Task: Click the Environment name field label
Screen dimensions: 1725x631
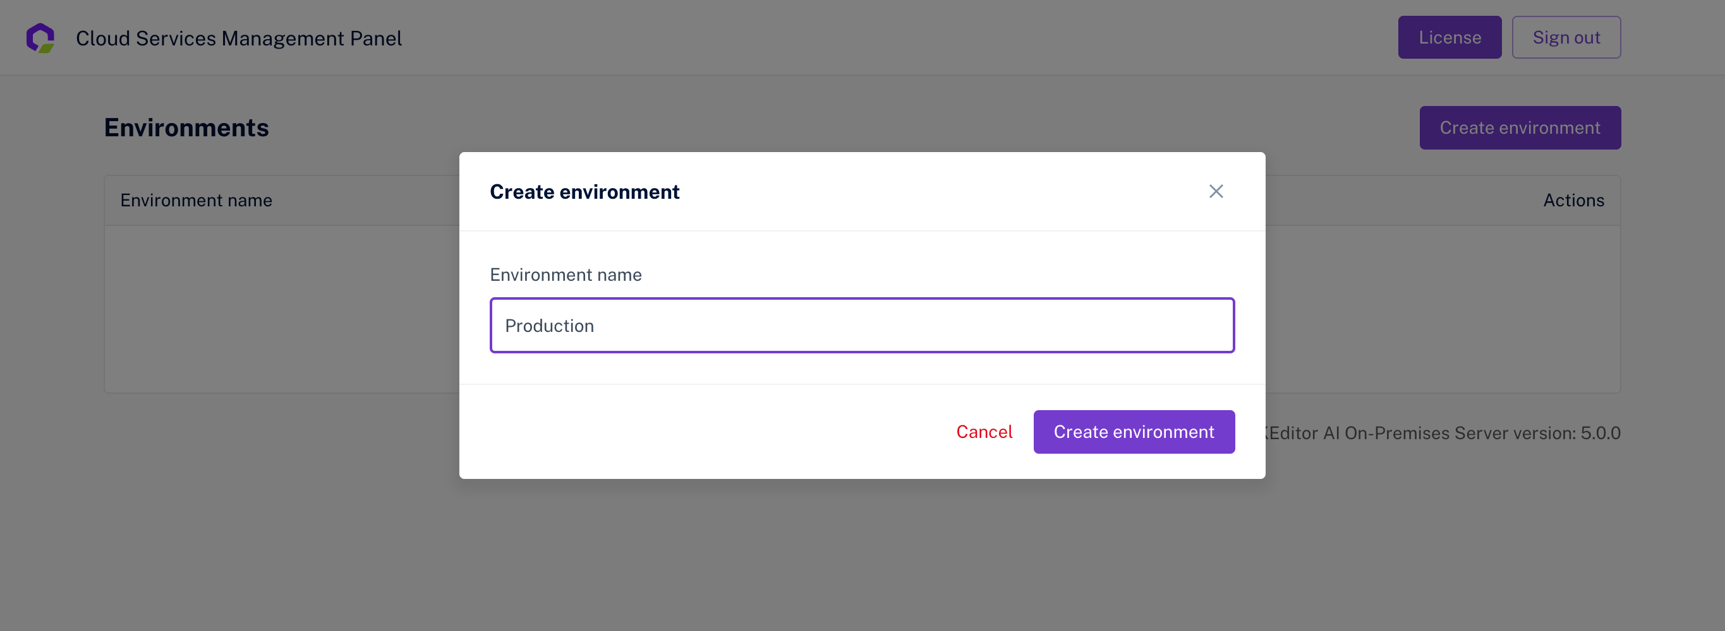Action: tap(566, 274)
